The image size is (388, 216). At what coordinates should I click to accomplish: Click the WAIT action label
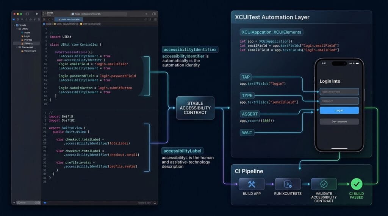tap(247, 133)
